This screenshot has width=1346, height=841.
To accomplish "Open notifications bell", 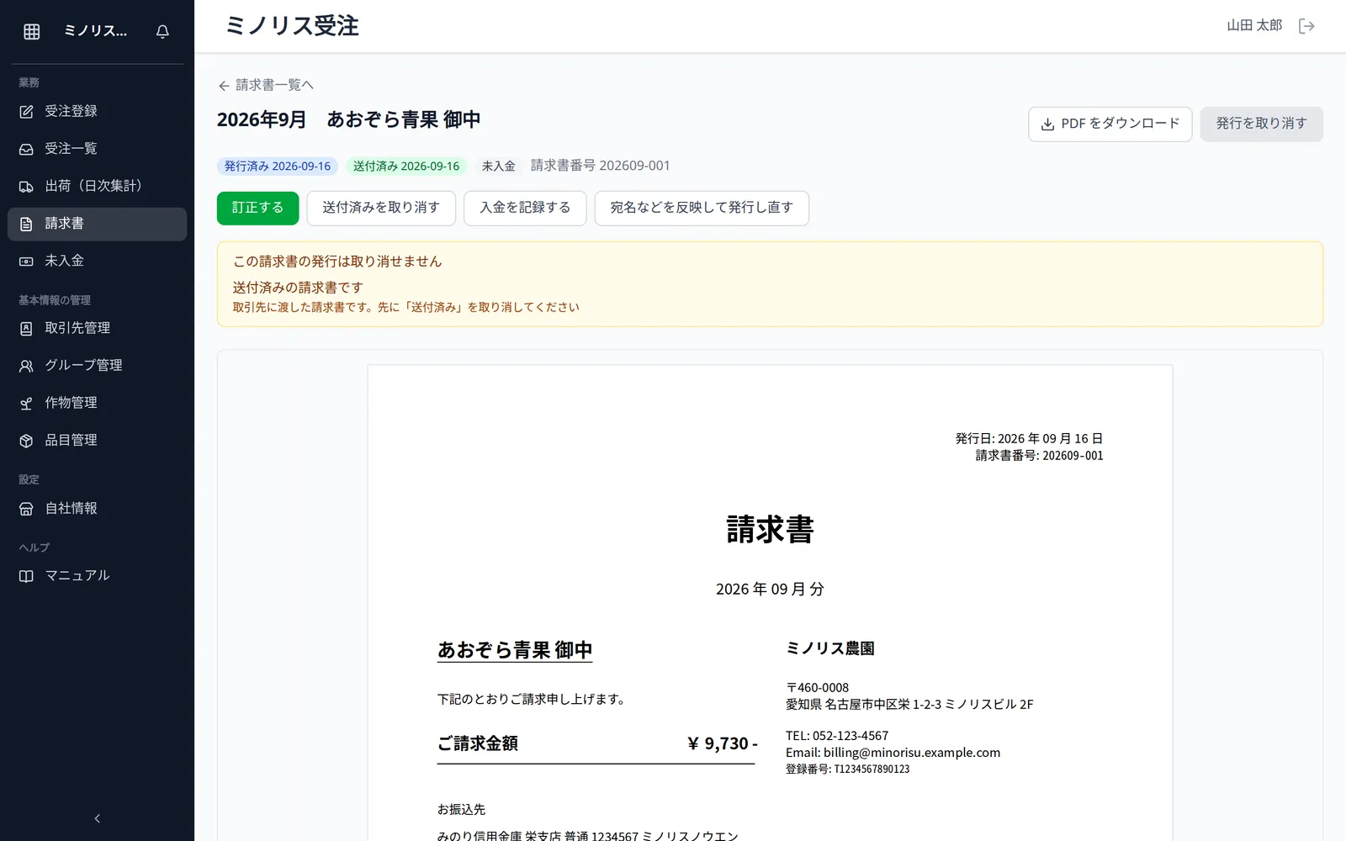I will point(162,31).
